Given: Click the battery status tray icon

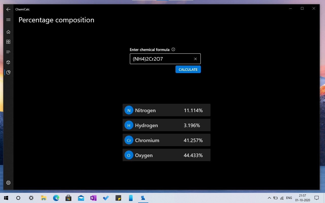Looking at the screenshot, I should (x=275, y=198).
